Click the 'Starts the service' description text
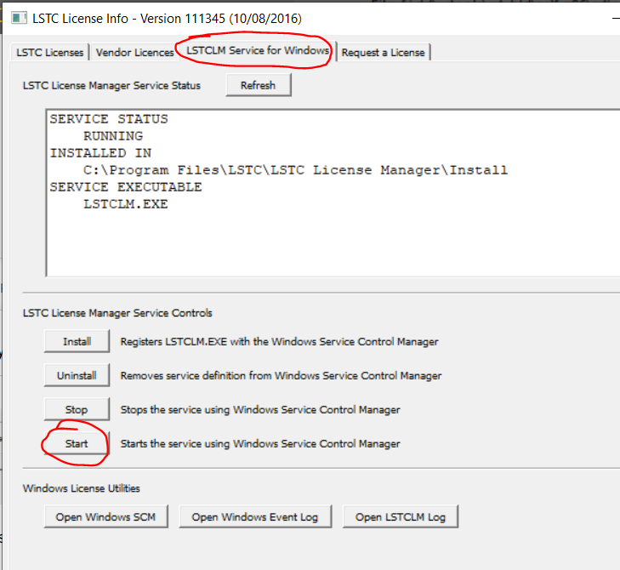This screenshot has height=570, width=620. click(x=260, y=443)
